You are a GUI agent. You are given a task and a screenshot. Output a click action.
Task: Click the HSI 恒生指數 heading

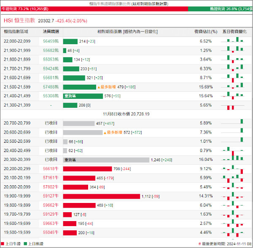pos(19,21)
